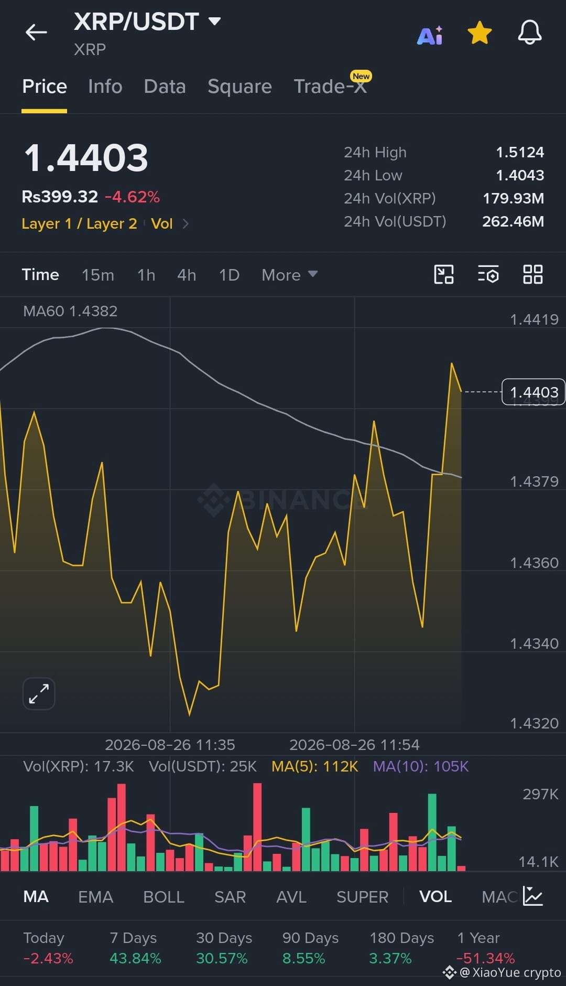This screenshot has height=986, width=566.
Task: Select the 1D chart interval
Action: point(229,275)
